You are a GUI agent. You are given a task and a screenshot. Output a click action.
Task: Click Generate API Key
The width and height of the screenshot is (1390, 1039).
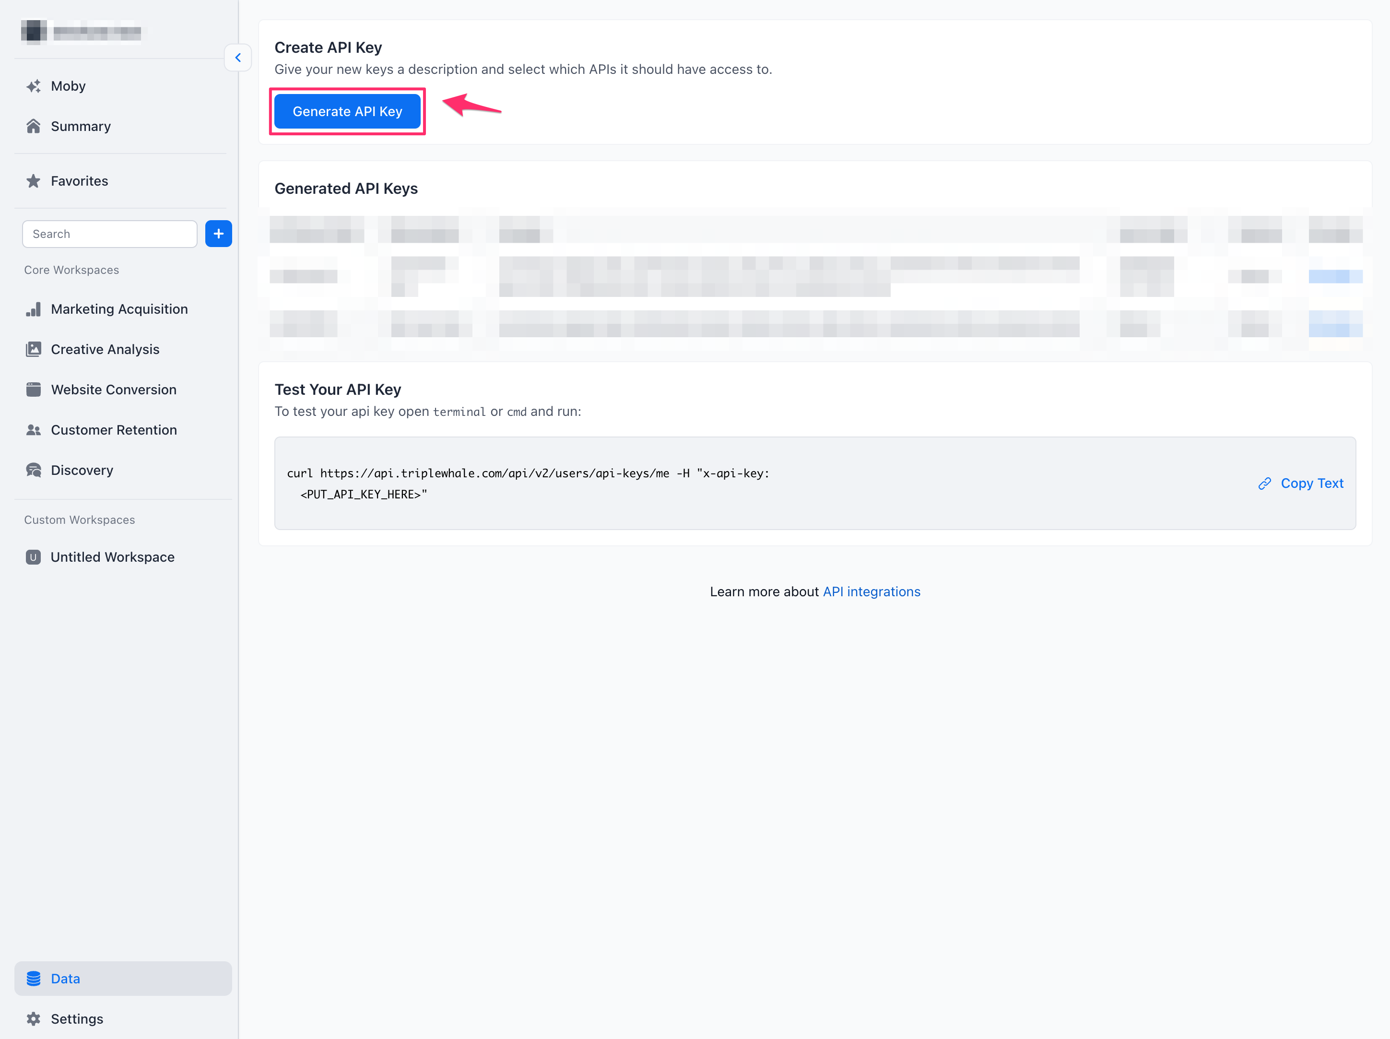tap(347, 111)
